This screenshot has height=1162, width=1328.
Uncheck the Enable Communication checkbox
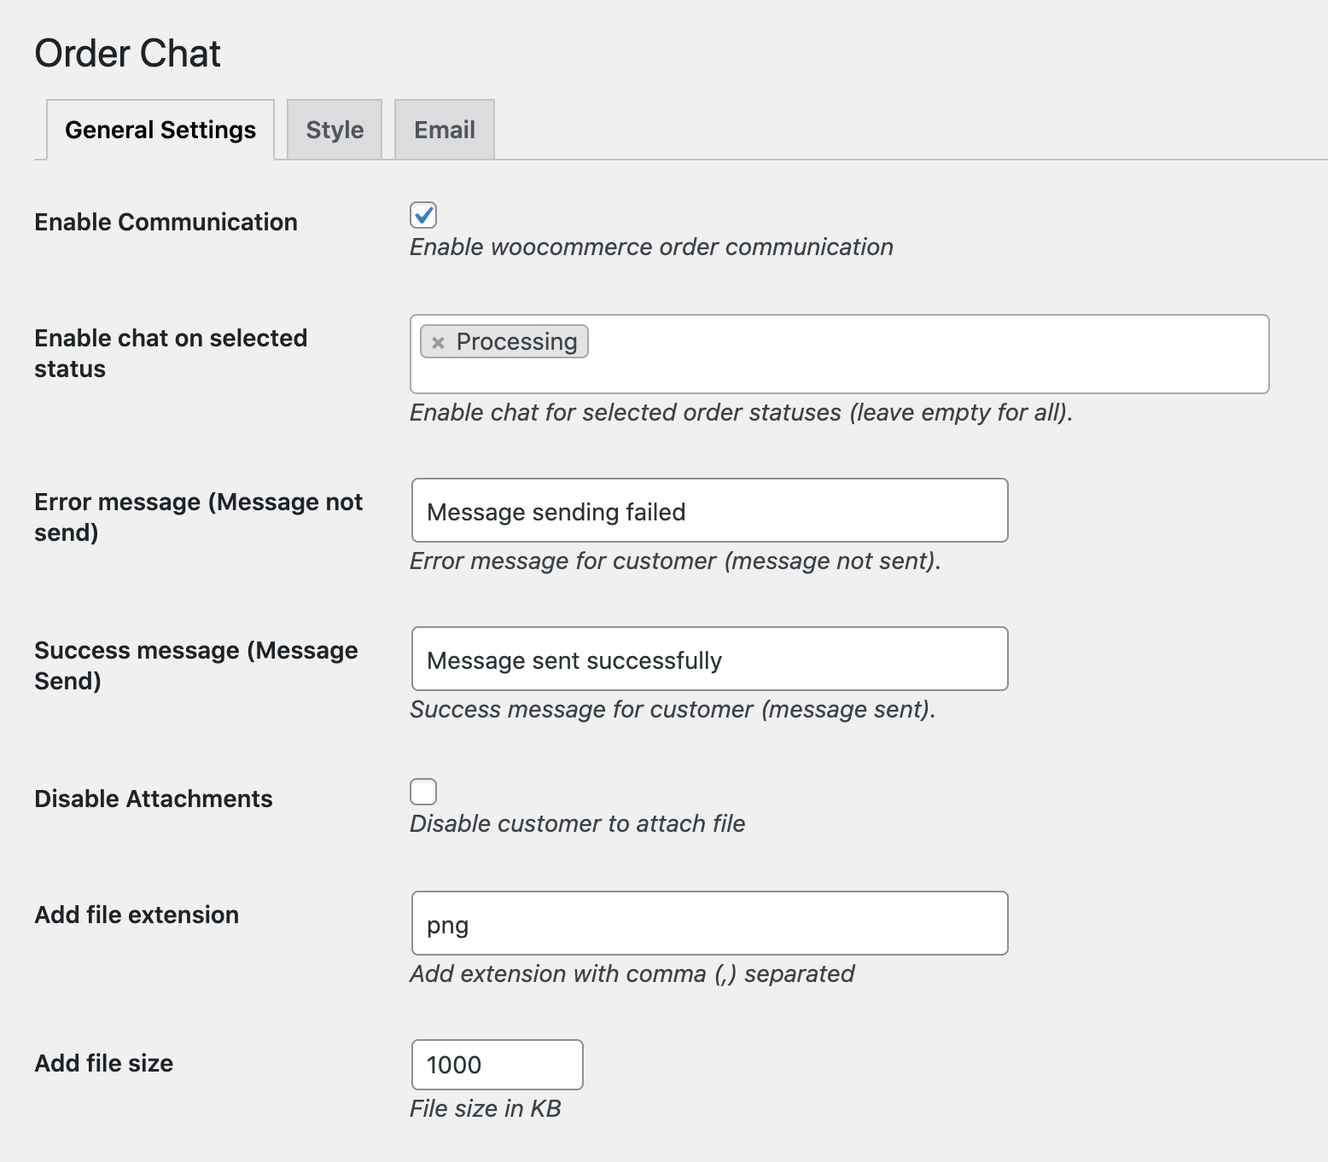tap(423, 215)
